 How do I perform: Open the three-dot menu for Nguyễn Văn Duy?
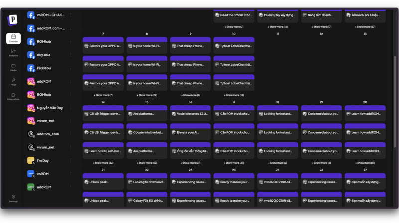tap(70, 108)
